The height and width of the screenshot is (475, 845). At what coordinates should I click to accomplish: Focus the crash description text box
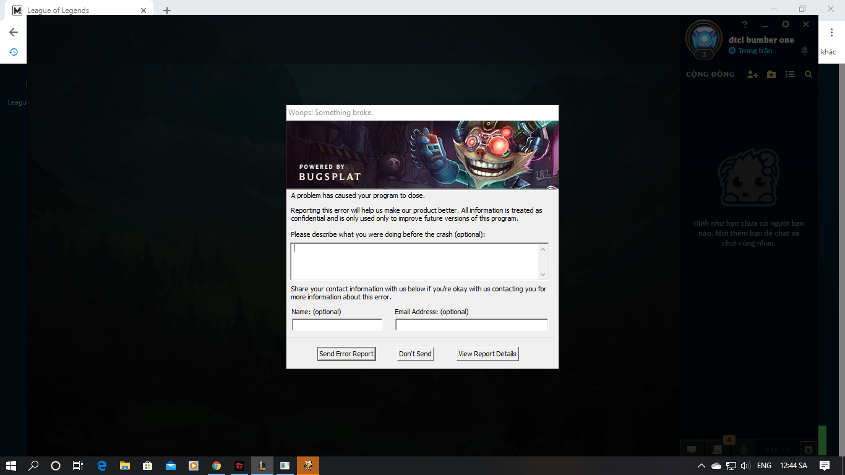click(x=419, y=262)
